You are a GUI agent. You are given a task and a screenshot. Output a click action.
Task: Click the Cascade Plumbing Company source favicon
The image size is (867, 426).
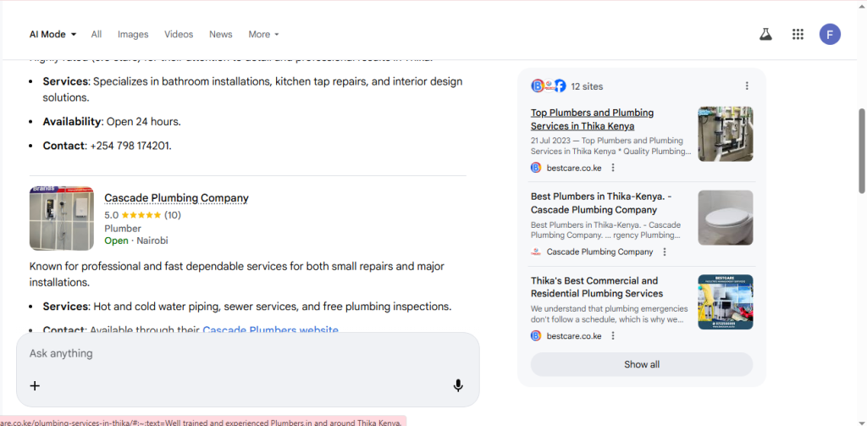point(536,252)
